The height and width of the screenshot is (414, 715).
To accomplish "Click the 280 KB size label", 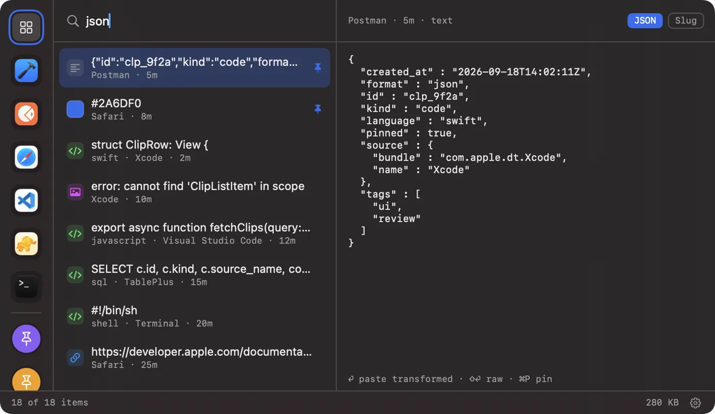I will 662,402.
